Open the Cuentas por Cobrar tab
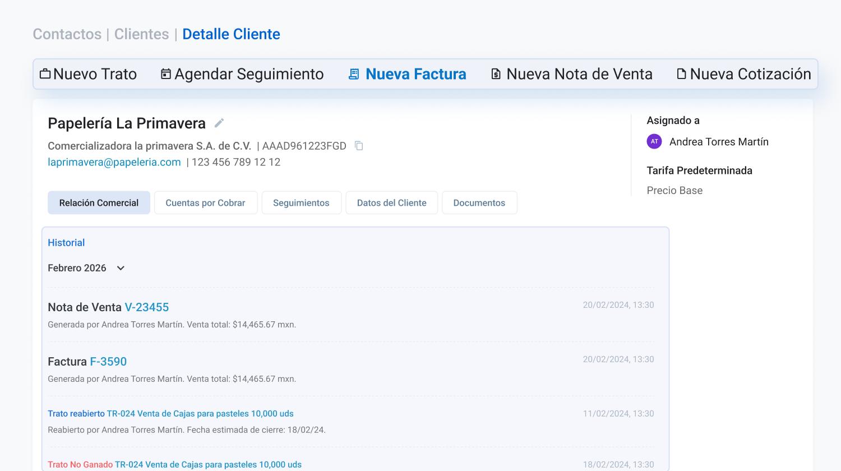This screenshot has width=841, height=471. pos(205,203)
